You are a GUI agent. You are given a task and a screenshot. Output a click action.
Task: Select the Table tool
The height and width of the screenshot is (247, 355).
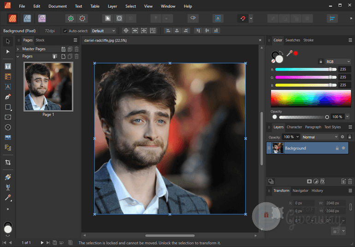(x=8, y=77)
